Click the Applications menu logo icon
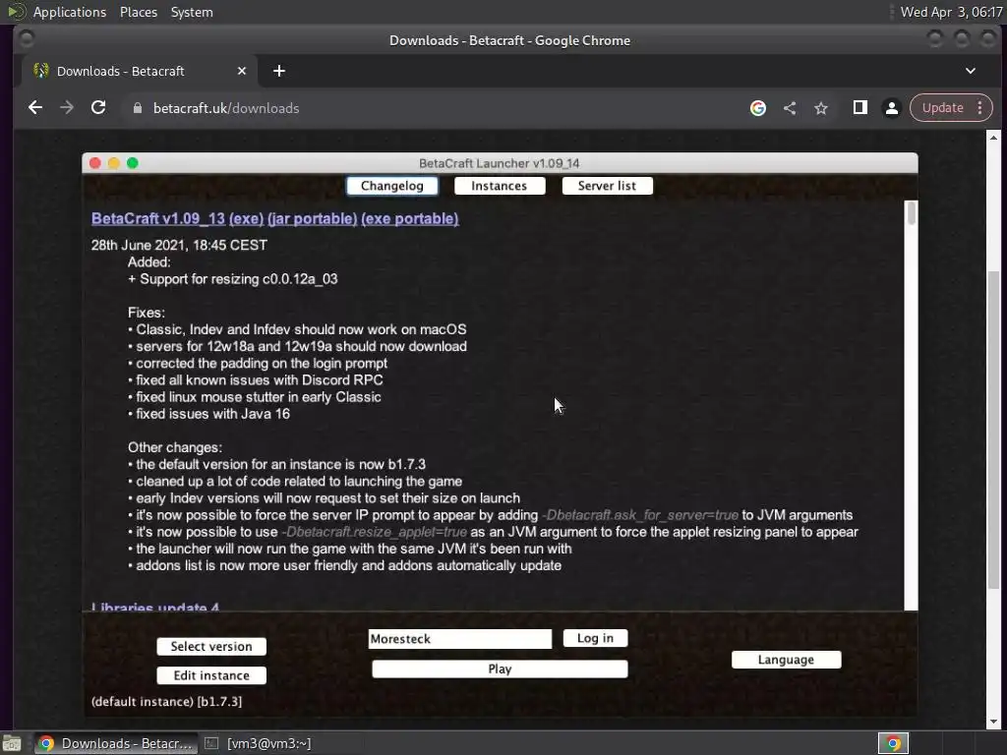The image size is (1007, 755). click(x=17, y=12)
